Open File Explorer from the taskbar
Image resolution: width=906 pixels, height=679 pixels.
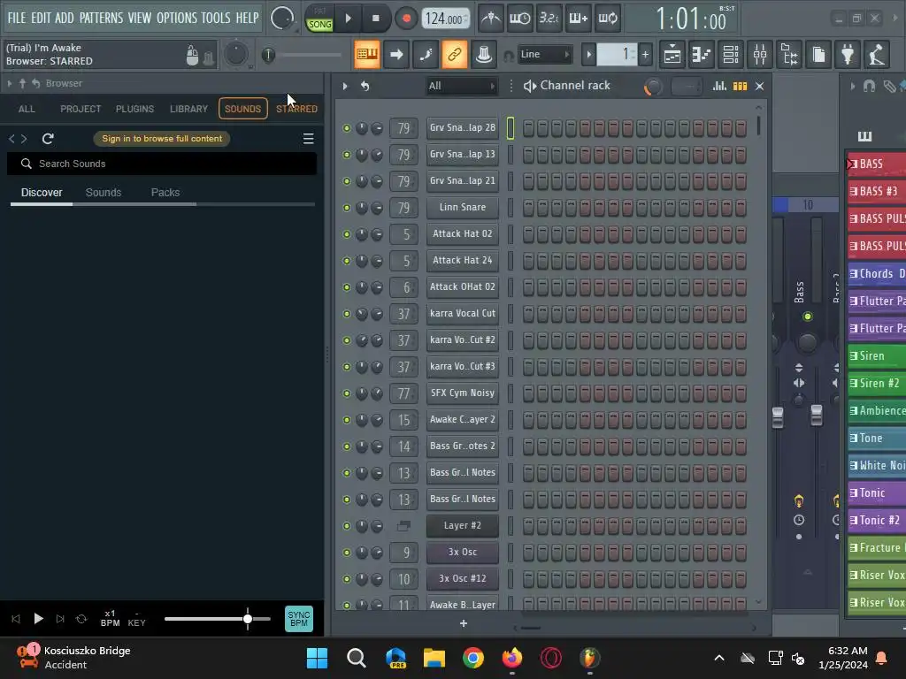click(434, 658)
